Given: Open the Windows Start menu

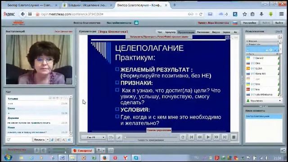Looking at the screenshot, I should (8, 157).
